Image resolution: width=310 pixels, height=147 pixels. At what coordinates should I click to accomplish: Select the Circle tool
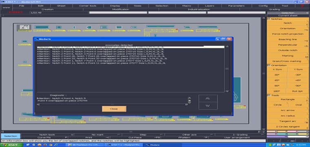point(277,105)
